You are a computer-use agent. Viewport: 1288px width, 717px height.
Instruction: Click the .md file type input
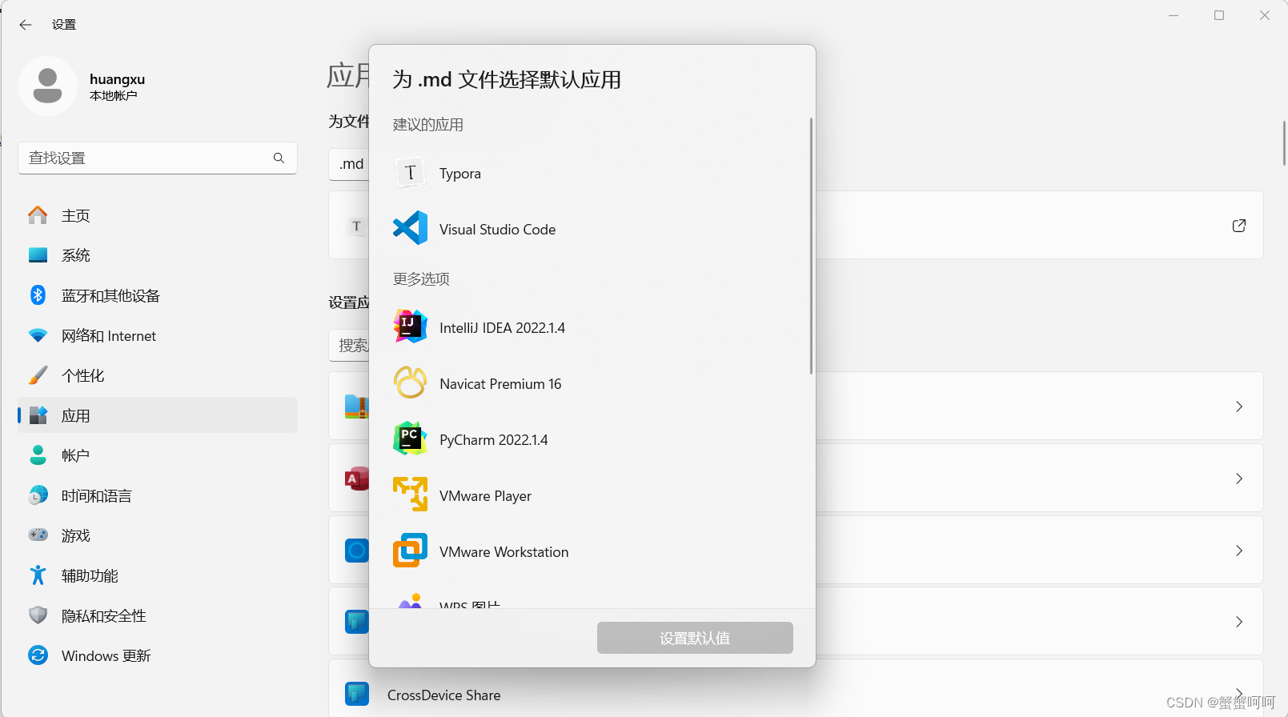click(x=349, y=164)
